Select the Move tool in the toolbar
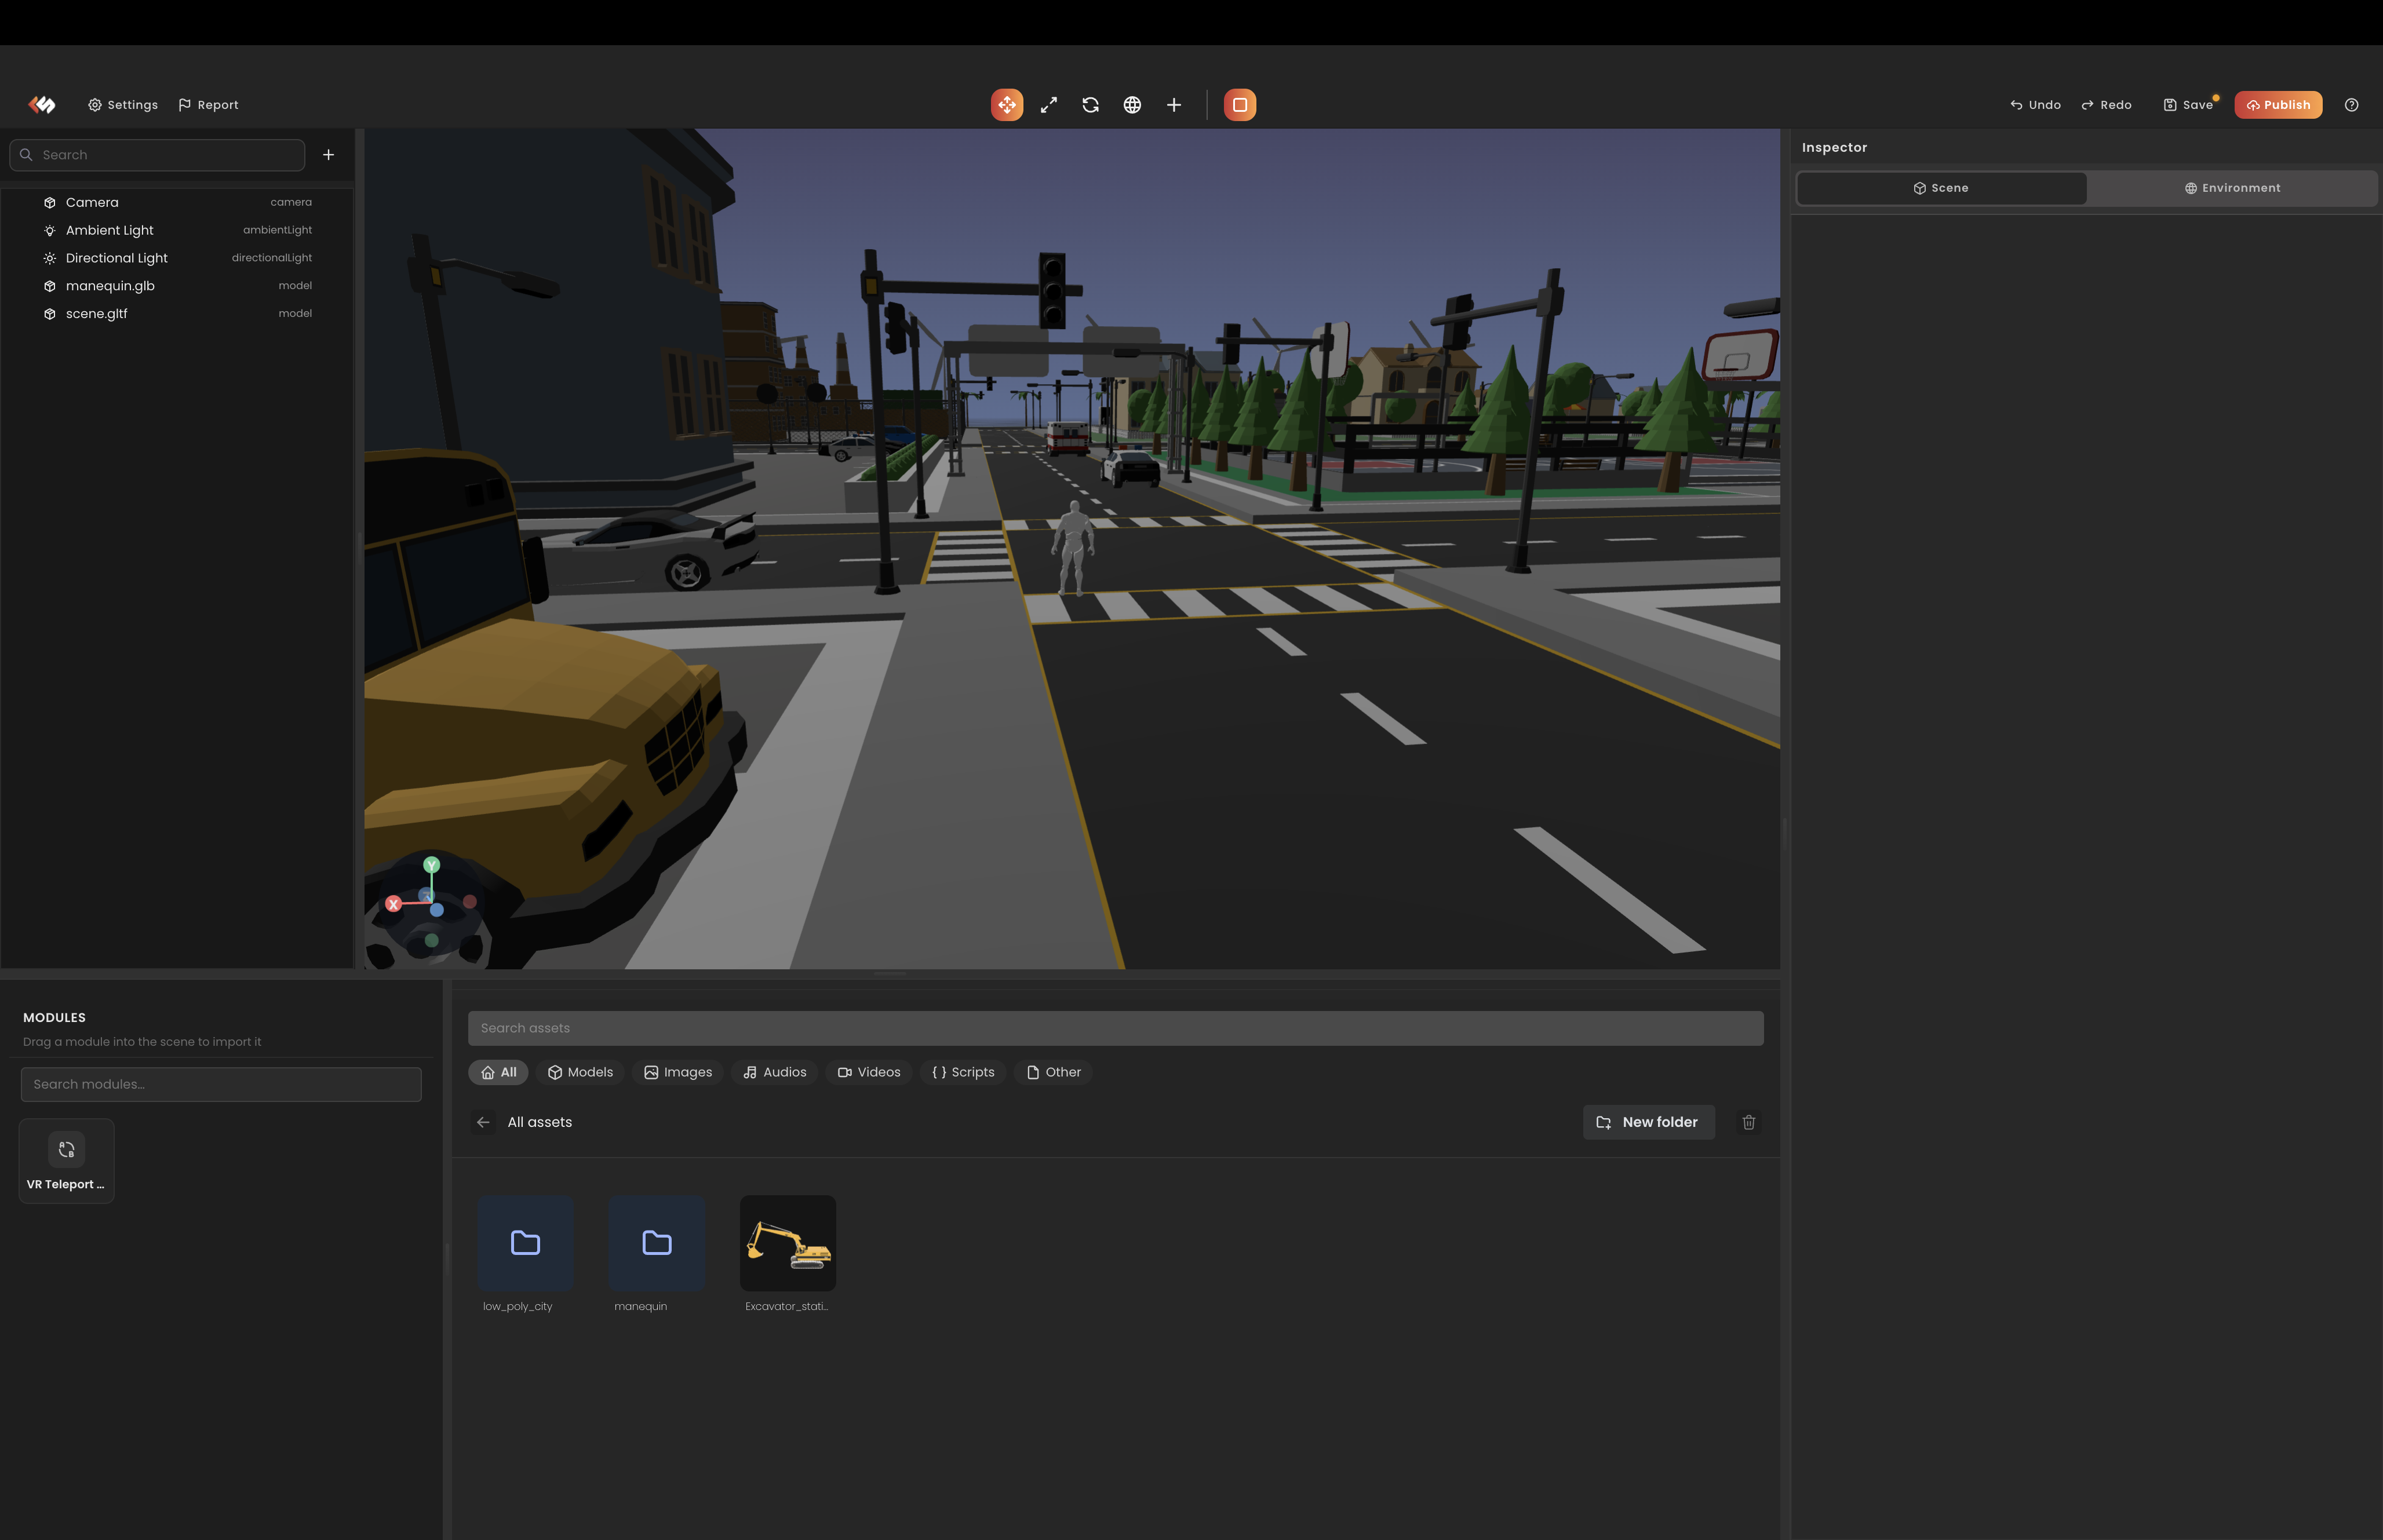Image resolution: width=2383 pixels, height=1540 pixels. pos(1007,104)
